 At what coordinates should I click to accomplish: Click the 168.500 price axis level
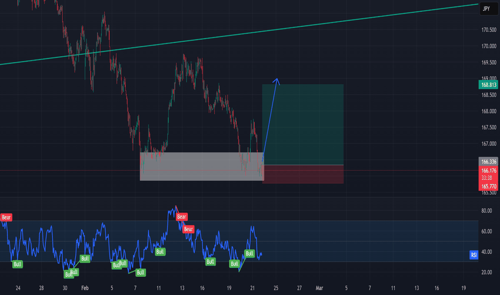pos(489,95)
